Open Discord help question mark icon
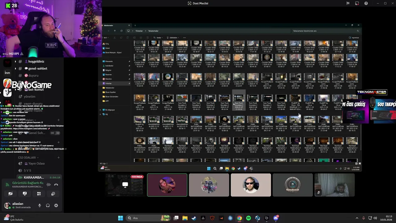The image size is (396, 223). tap(366, 3)
